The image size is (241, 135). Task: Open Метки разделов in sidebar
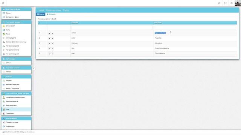point(16,38)
